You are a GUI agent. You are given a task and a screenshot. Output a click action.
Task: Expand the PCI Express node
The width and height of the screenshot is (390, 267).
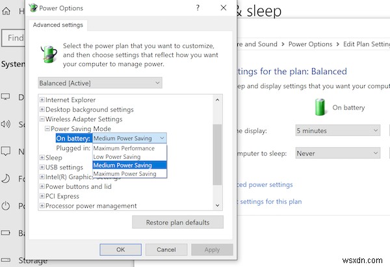pyautogui.click(x=42, y=196)
